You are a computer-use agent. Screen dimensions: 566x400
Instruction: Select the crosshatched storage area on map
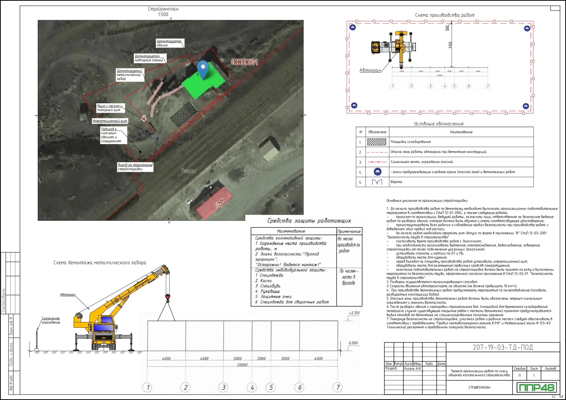(184, 114)
